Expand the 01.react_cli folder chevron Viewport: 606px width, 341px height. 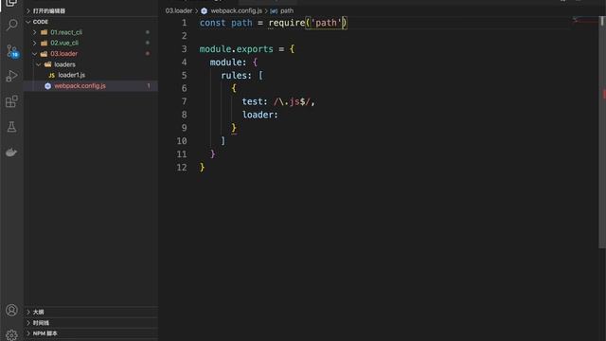(x=35, y=32)
